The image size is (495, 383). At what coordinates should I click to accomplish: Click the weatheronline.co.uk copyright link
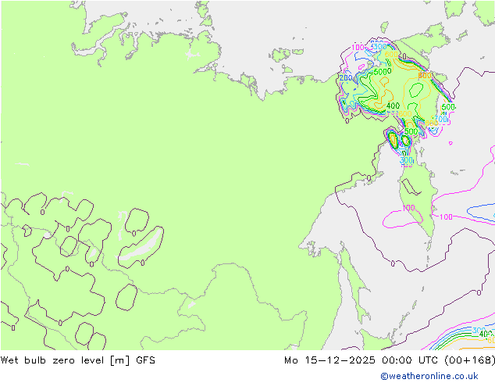(x=429, y=376)
